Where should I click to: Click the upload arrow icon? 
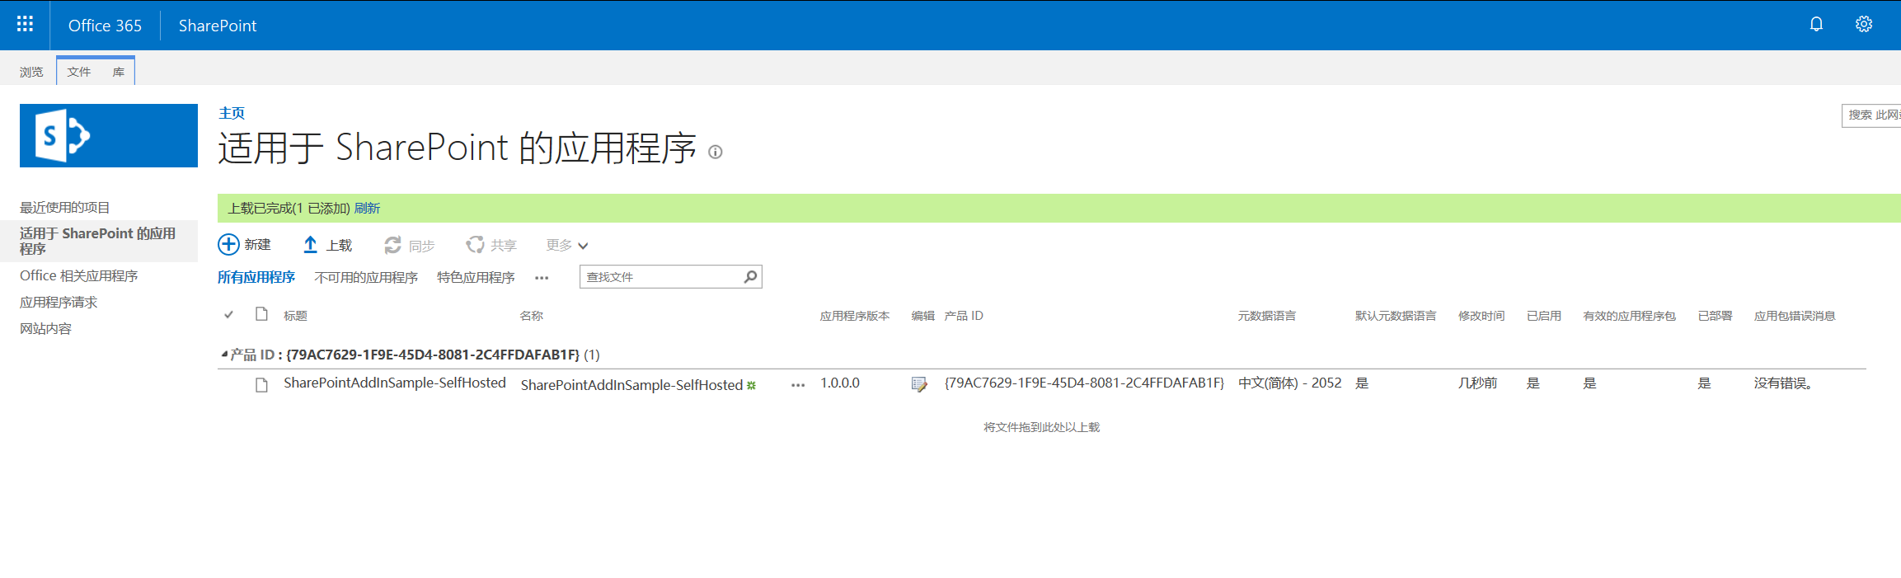click(310, 245)
